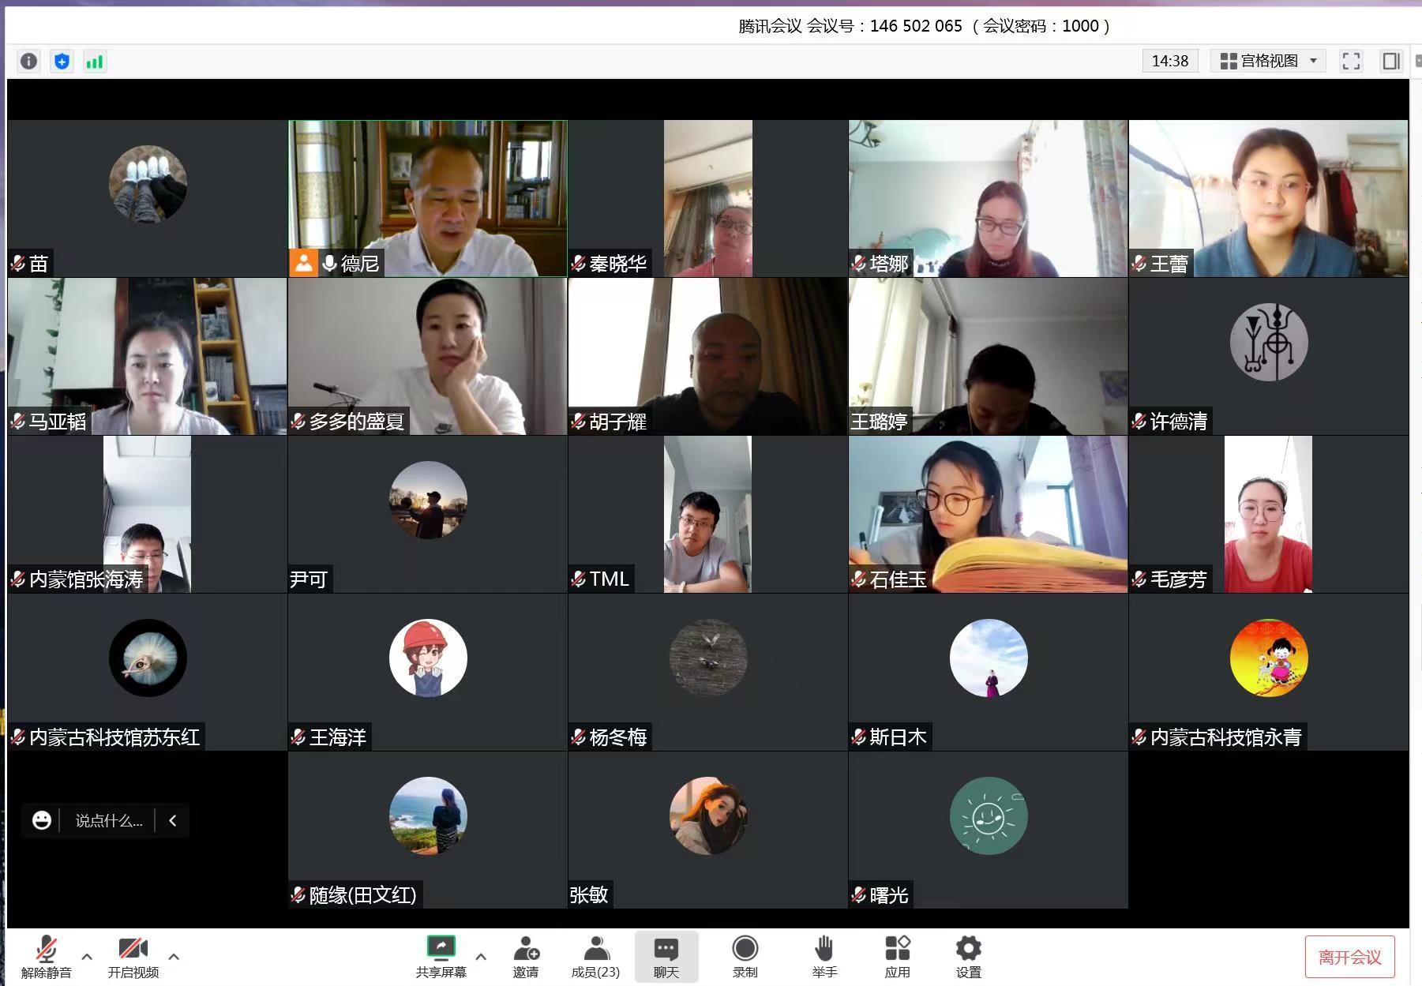Click 斯日木 sky avatar

click(989, 658)
